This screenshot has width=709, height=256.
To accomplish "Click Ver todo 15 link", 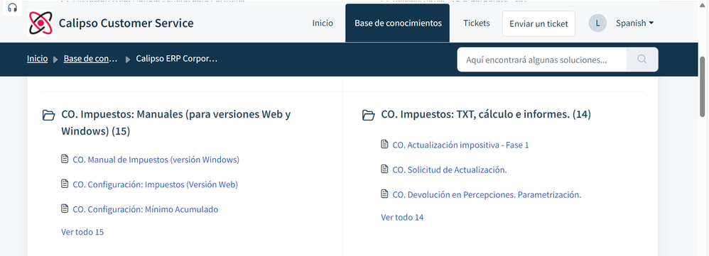I will [x=82, y=232].
